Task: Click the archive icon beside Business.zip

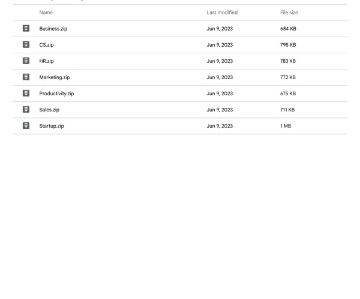Action: pyautogui.click(x=26, y=28)
